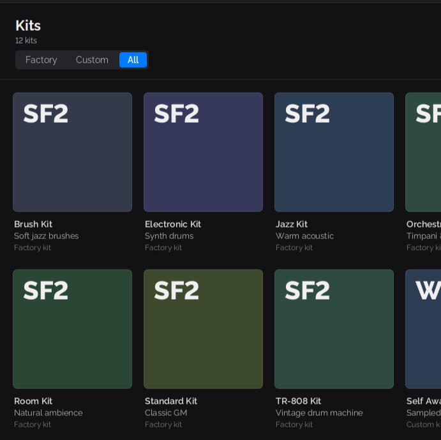Image resolution: width=441 pixels, height=440 pixels.
Task: Open the Brush Kit thumbnail
Action: point(72,152)
